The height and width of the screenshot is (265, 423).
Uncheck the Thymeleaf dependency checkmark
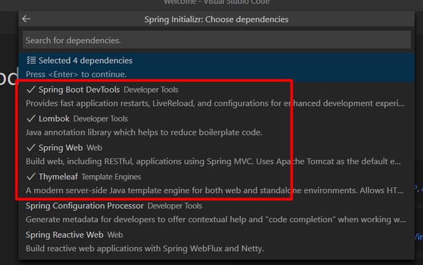pos(31,176)
